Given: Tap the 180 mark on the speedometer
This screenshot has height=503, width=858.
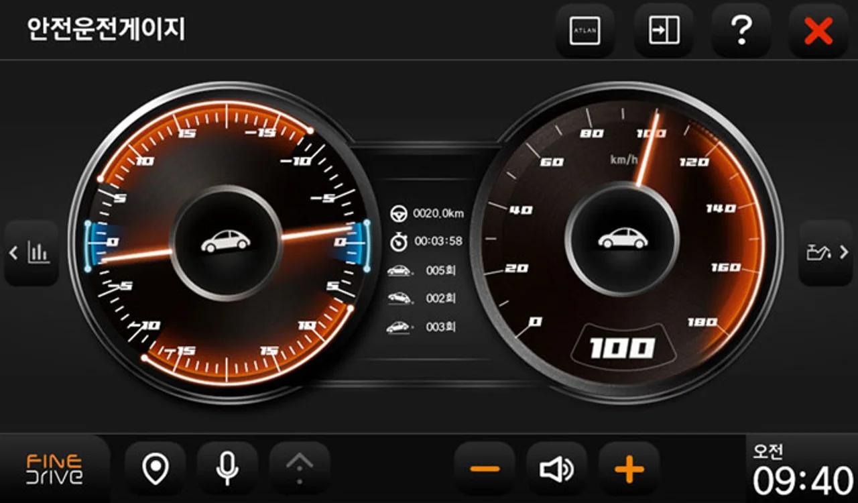Looking at the screenshot, I should (x=702, y=323).
